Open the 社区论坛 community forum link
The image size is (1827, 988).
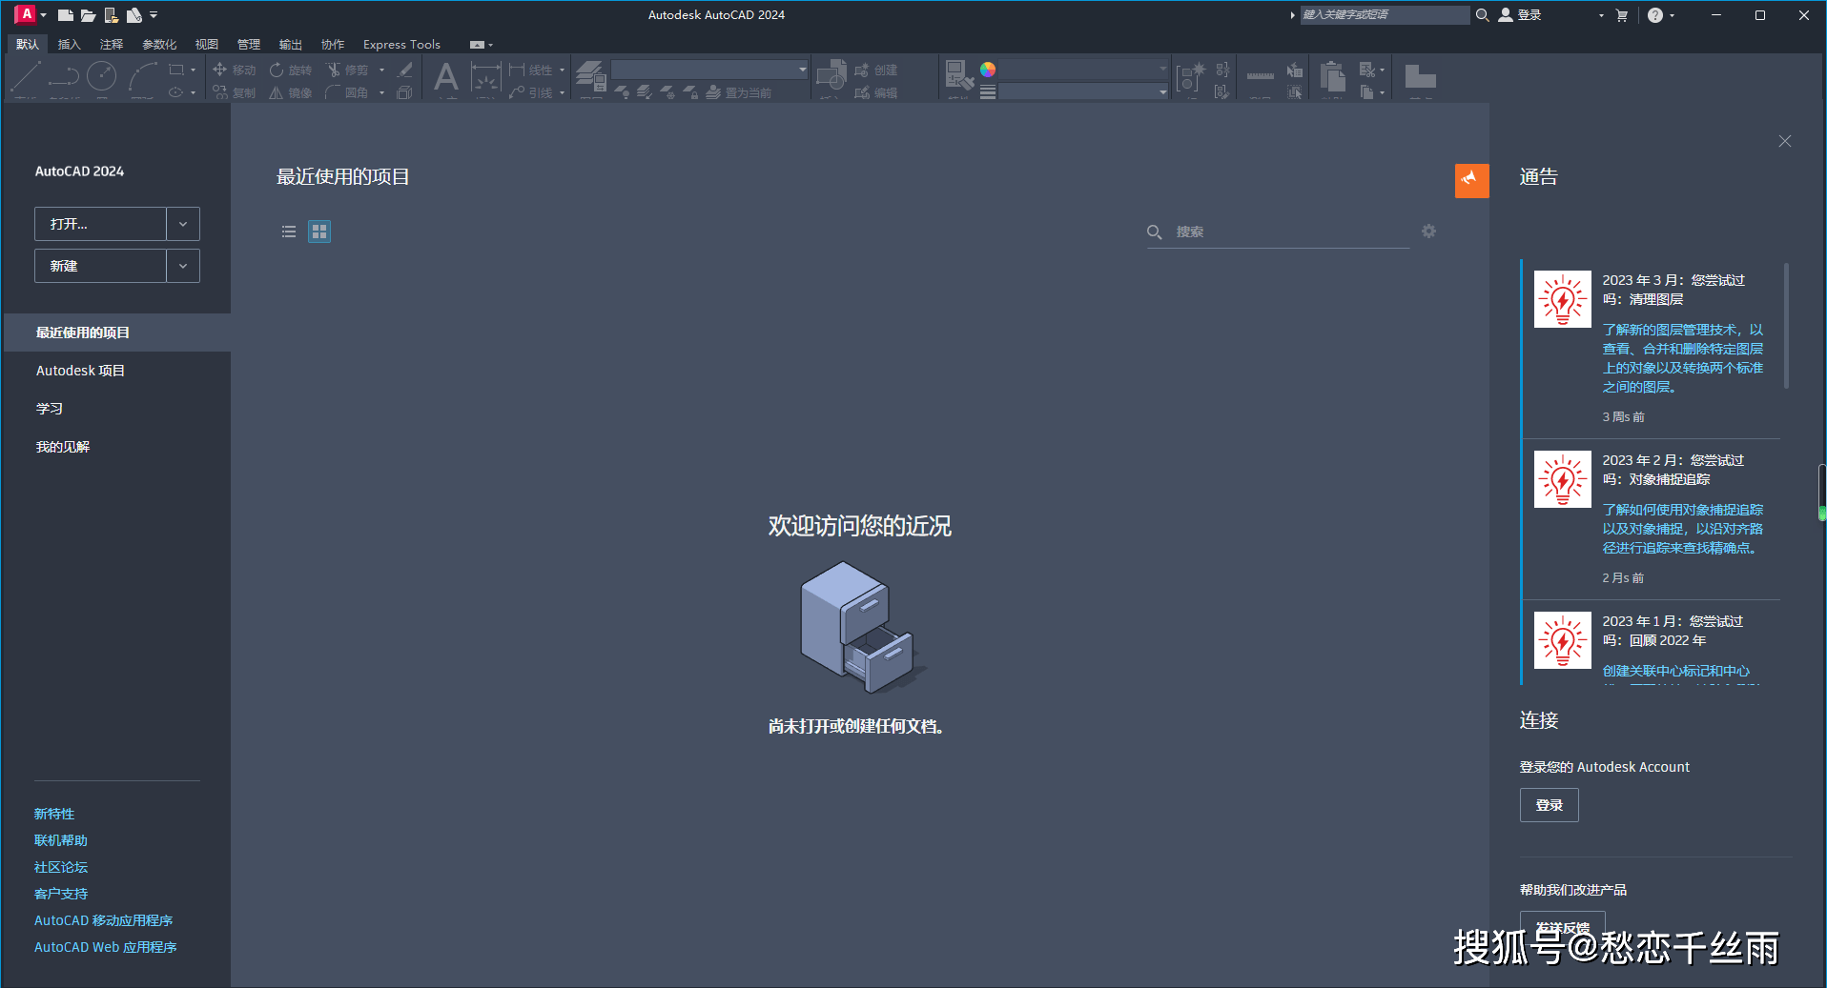click(61, 867)
